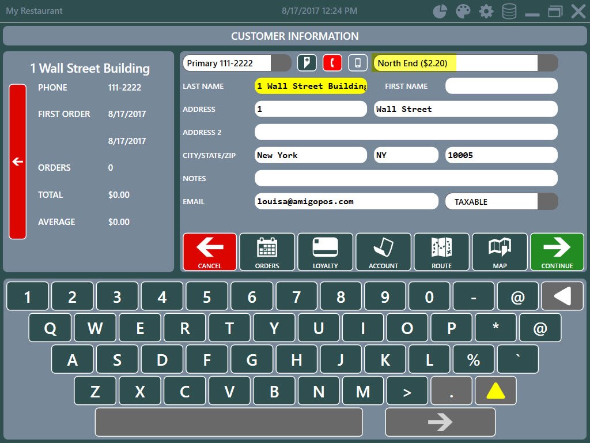The image size is (590, 443).
Task: Open the reports pie chart icon
Action: click(440, 11)
